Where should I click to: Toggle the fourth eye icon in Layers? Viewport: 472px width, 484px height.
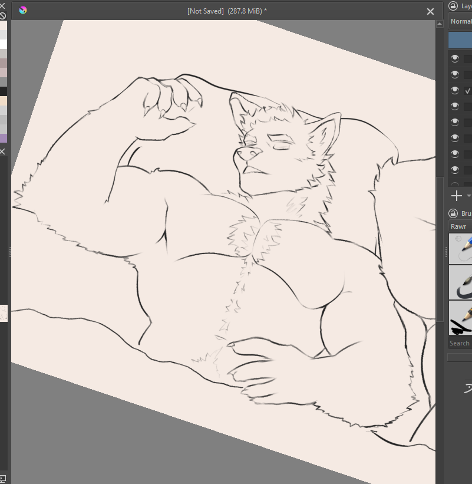click(x=455, y=106)
